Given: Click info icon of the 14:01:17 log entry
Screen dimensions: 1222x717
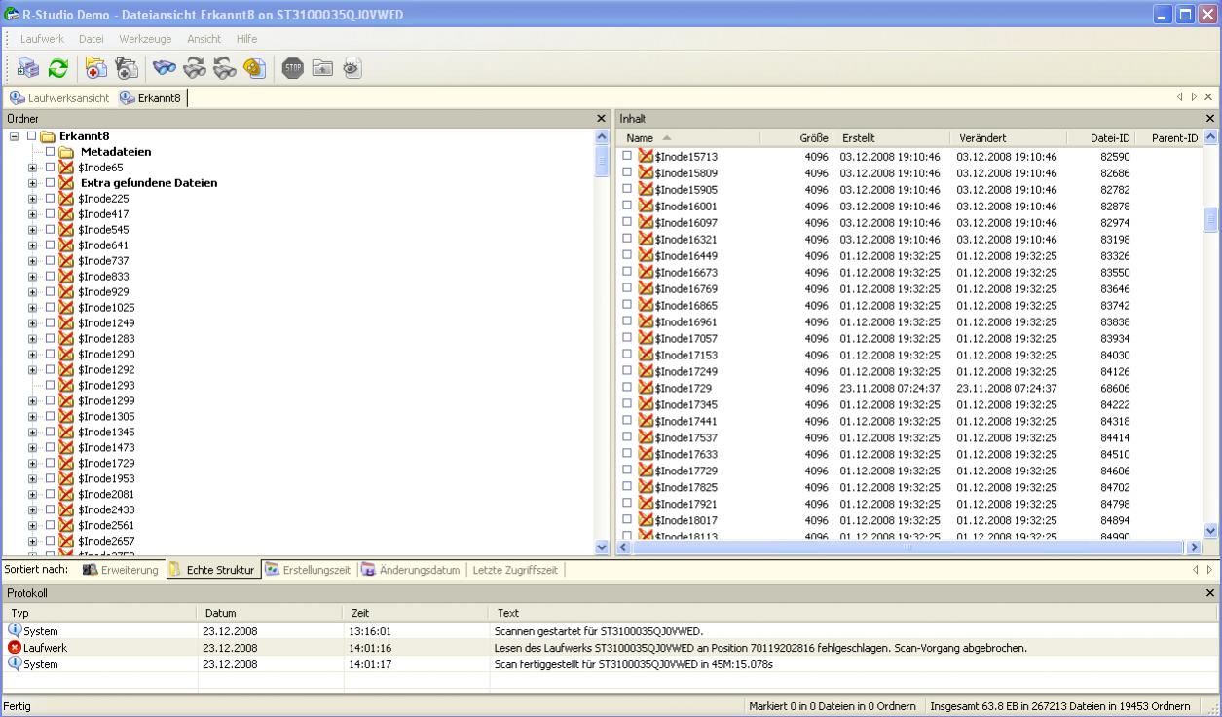Looking at the screenshot, I should coord(15,663).
